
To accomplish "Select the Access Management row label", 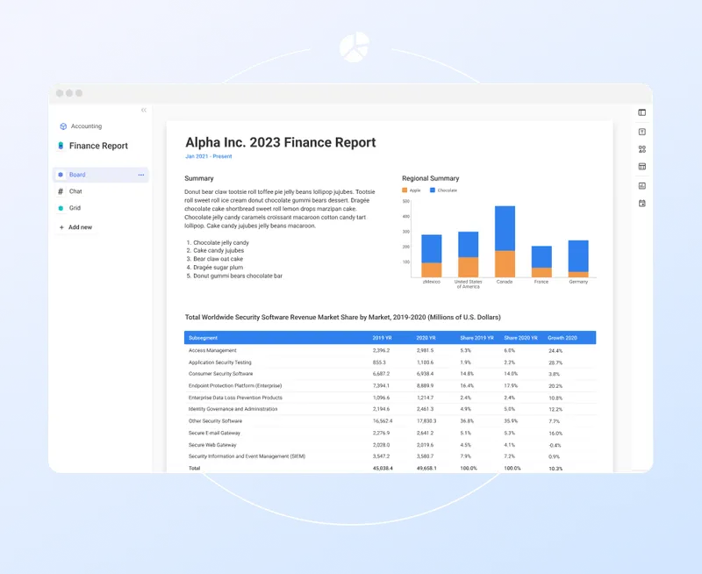I will coord(212,350).
